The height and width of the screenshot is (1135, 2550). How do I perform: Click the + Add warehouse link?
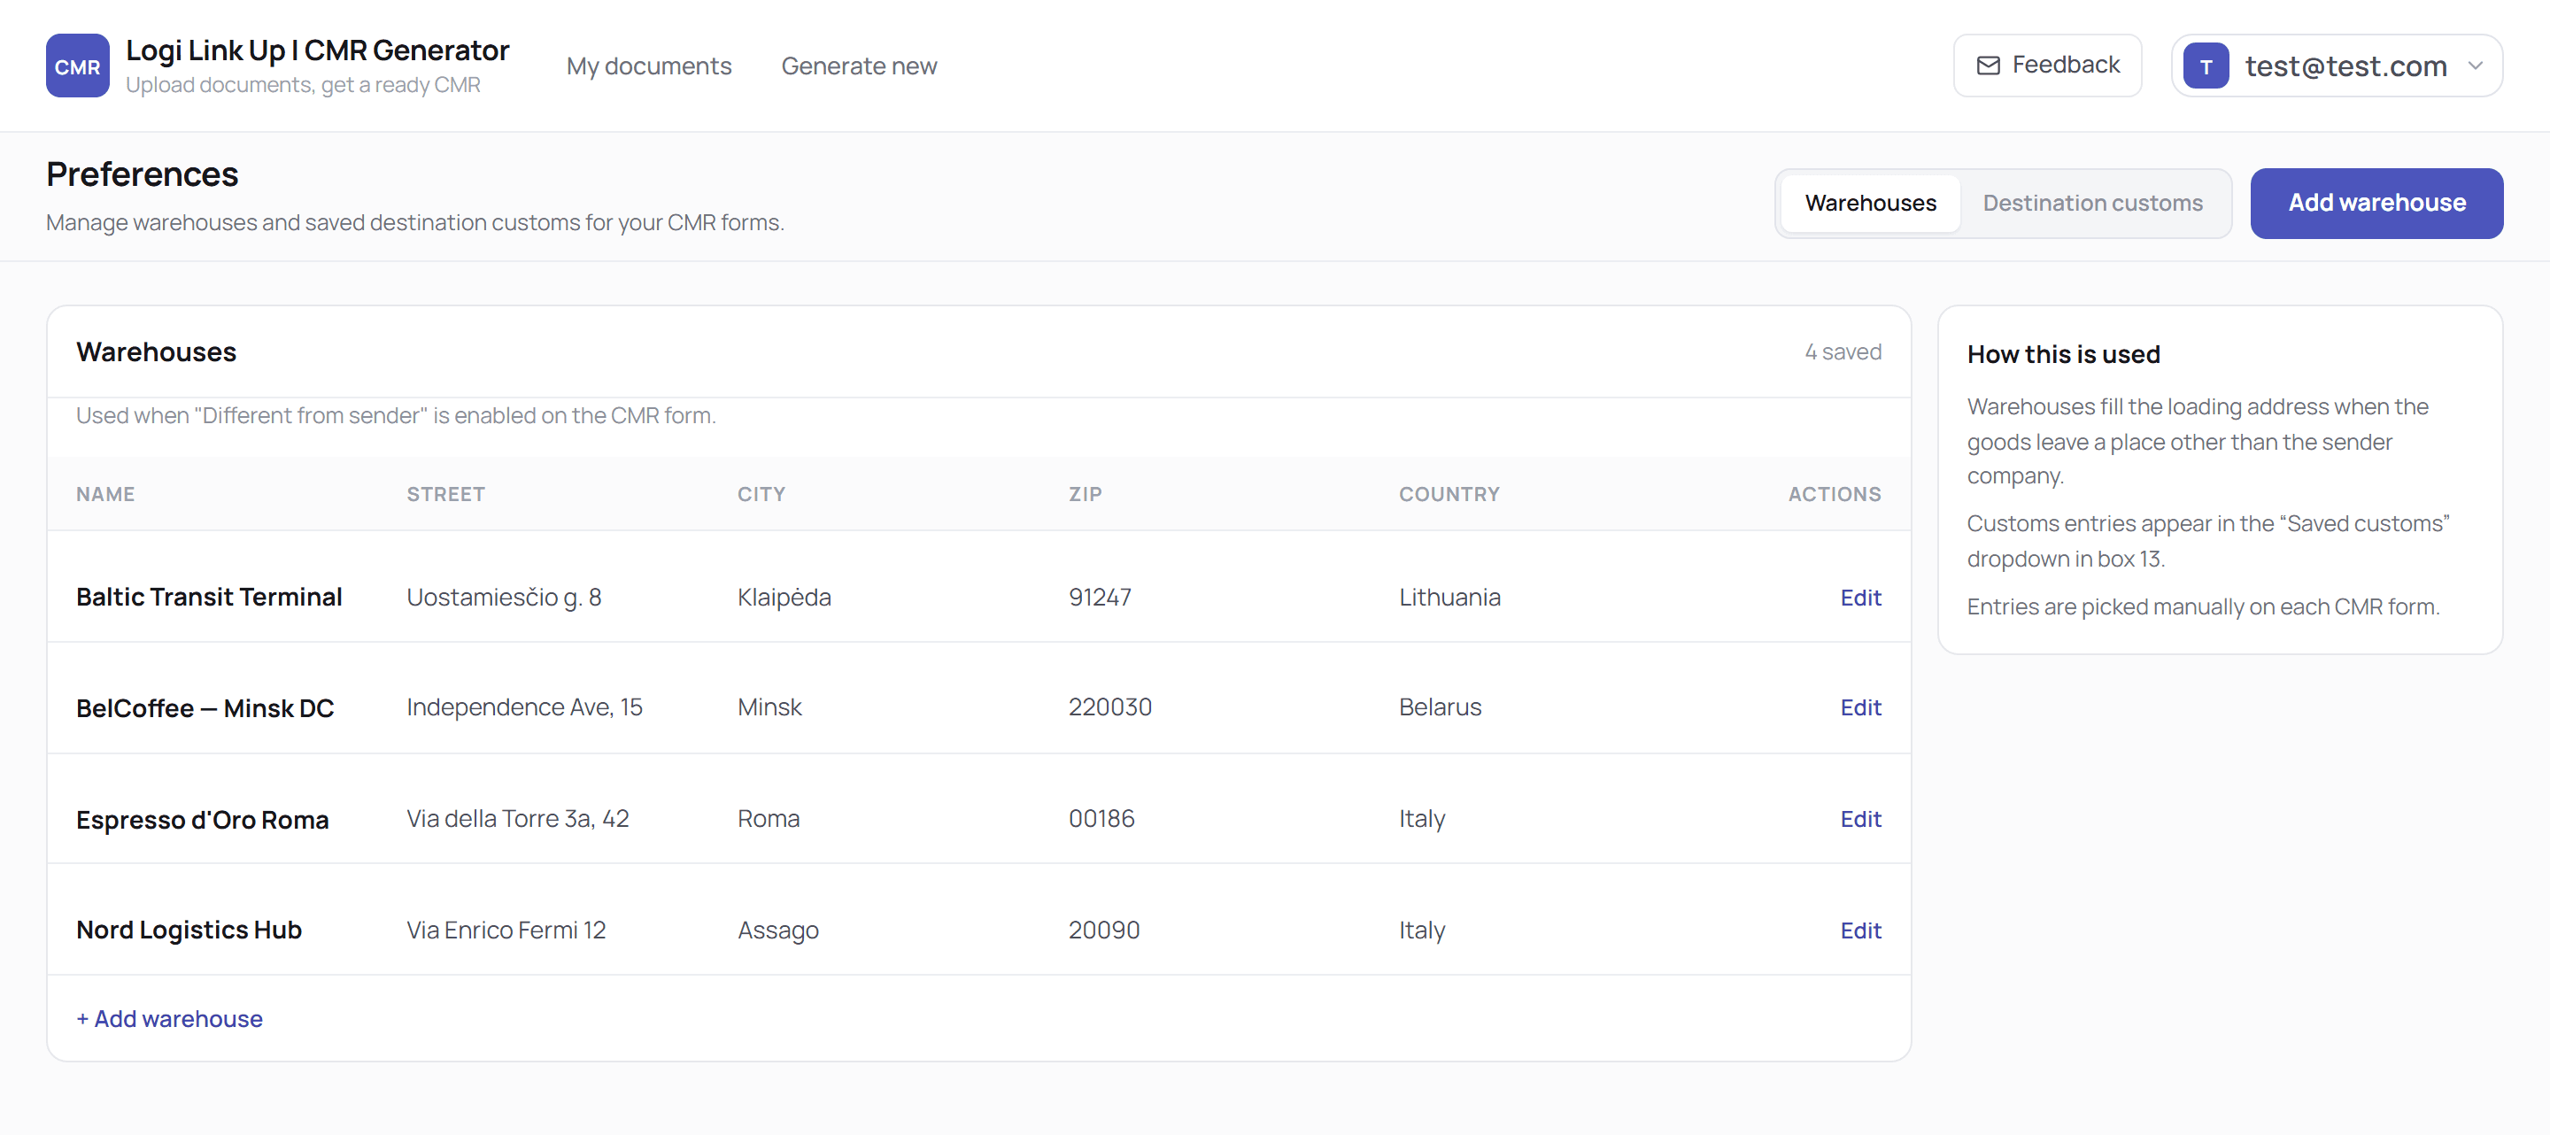click(x=169, y=1019)
